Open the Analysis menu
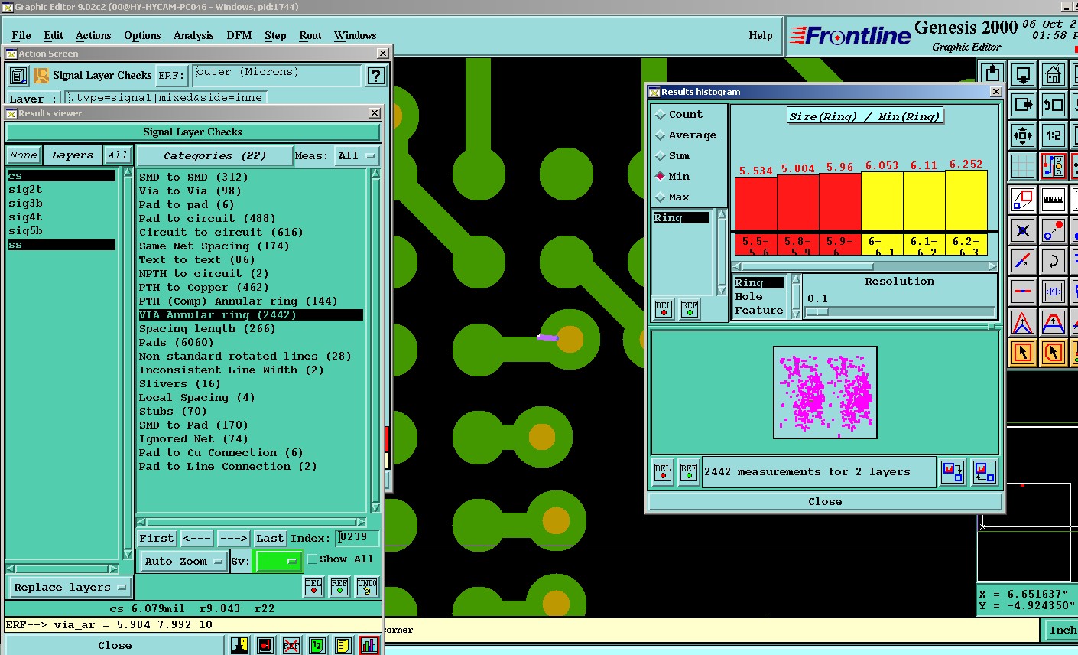Viewport: 1078px width, 655px height. point(193,35)
